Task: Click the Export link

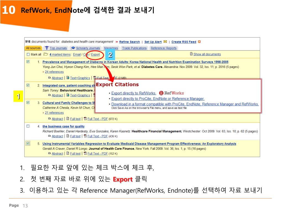Action: pyautogui.click(x=95, y=54)
